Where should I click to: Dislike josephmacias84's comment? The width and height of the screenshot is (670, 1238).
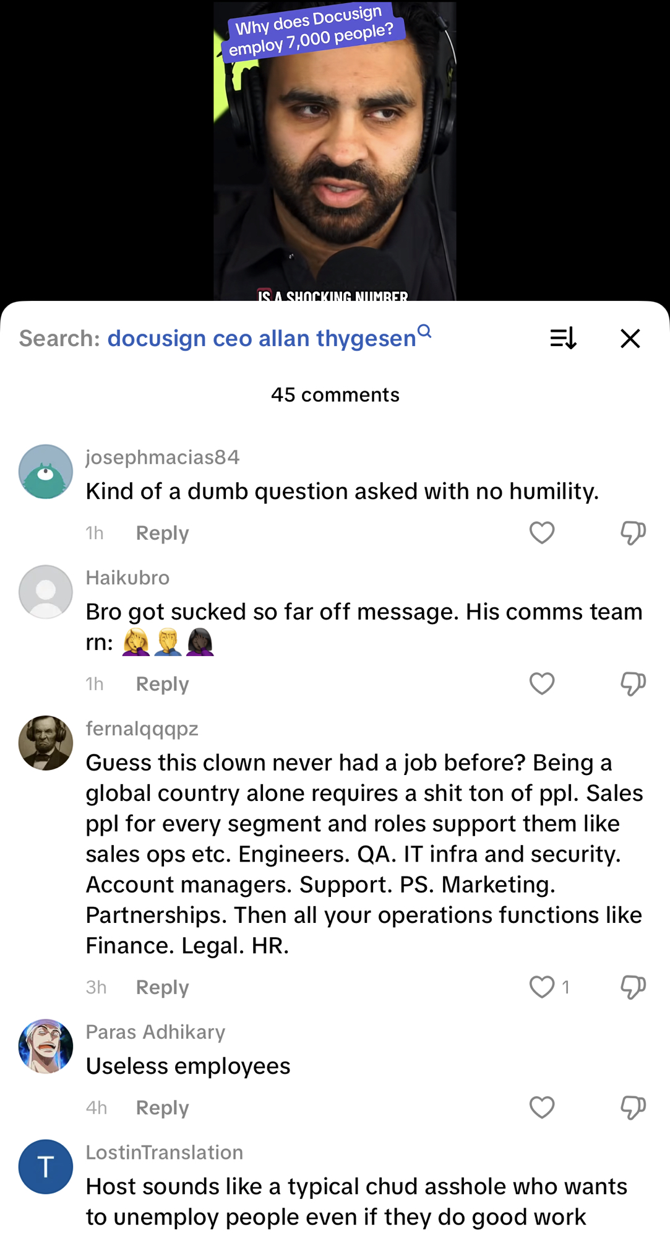coord(633,533)
